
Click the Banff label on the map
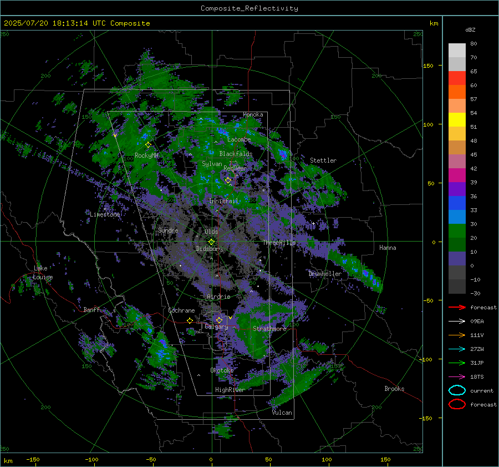(x=91, y=309)
